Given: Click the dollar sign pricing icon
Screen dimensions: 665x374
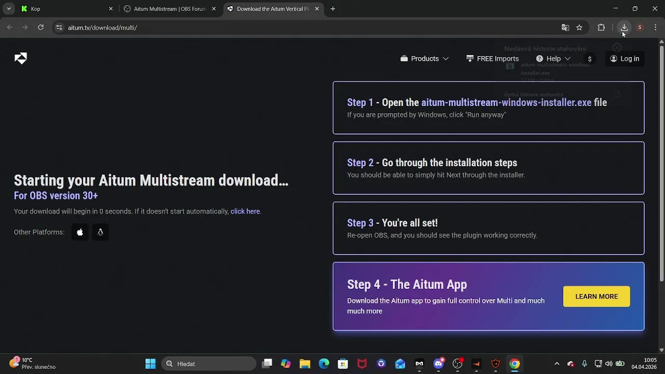Looking at the screenshot, I should pos(590,59).
